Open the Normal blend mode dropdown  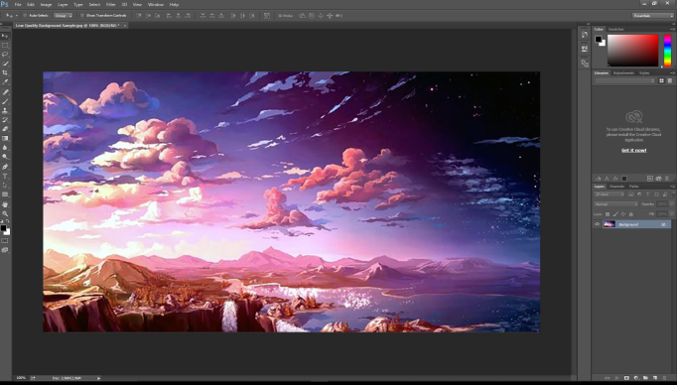(615, 203)
